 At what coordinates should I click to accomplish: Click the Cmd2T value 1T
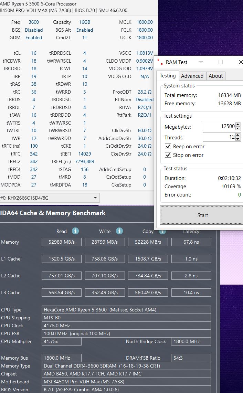[85, 38]
